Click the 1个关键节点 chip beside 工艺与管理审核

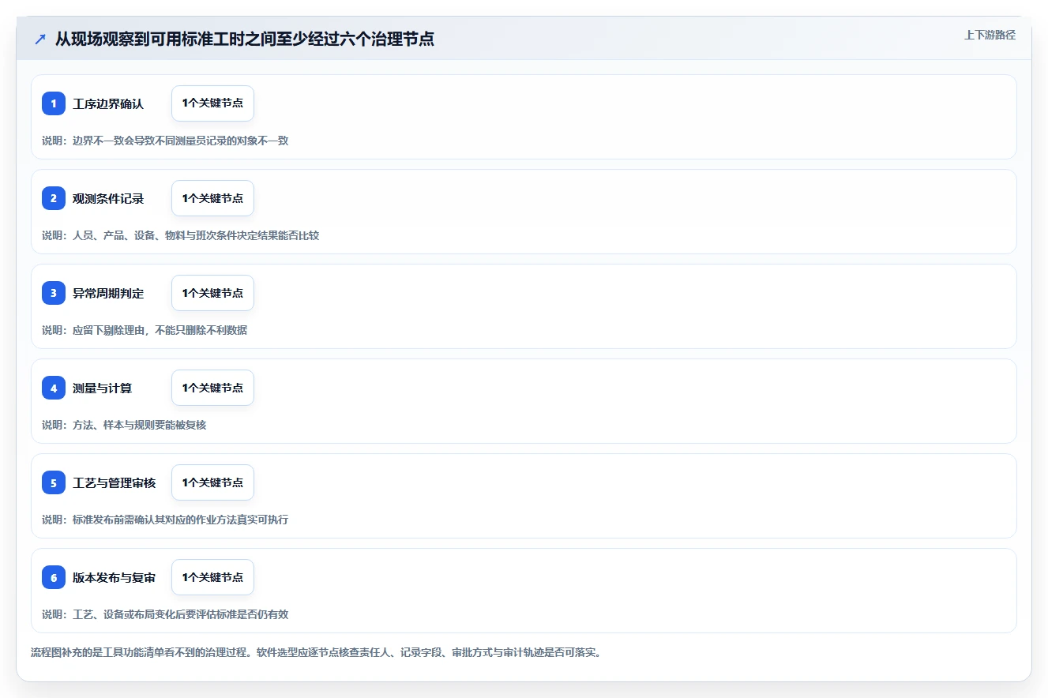coord(212,482)
